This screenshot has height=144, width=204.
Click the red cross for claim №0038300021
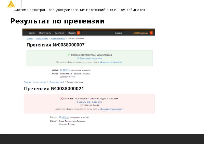61,99
